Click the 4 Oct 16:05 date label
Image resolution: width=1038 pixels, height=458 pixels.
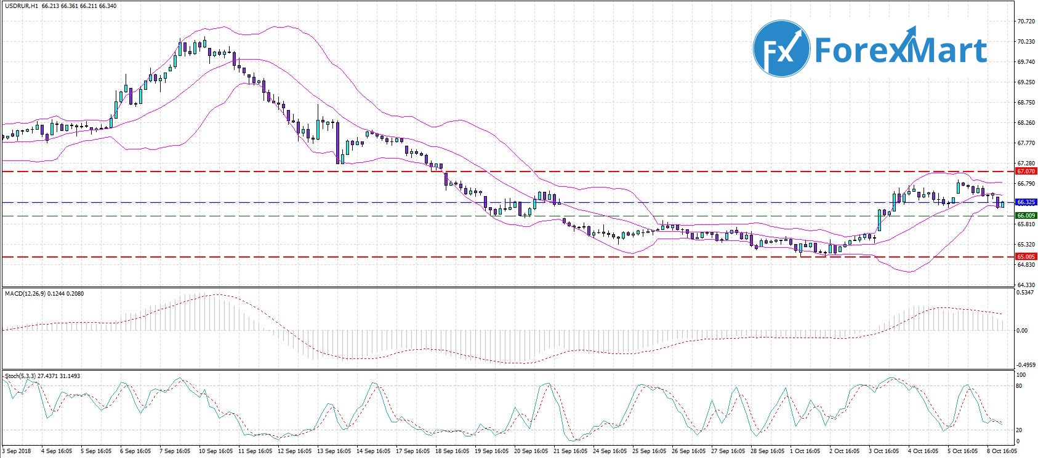click(925, 452)
